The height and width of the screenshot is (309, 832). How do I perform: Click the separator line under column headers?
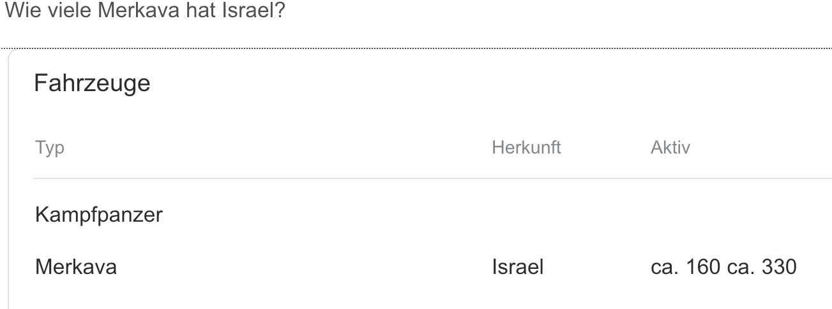click(x=415, y=178)
